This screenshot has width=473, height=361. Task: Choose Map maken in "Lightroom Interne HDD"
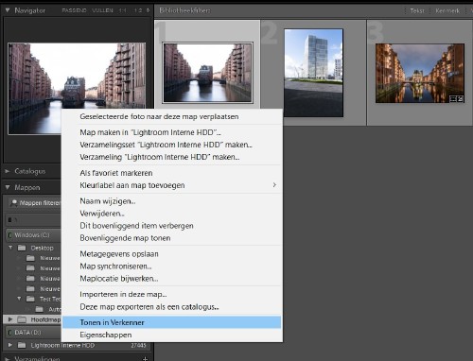point(172,132)
